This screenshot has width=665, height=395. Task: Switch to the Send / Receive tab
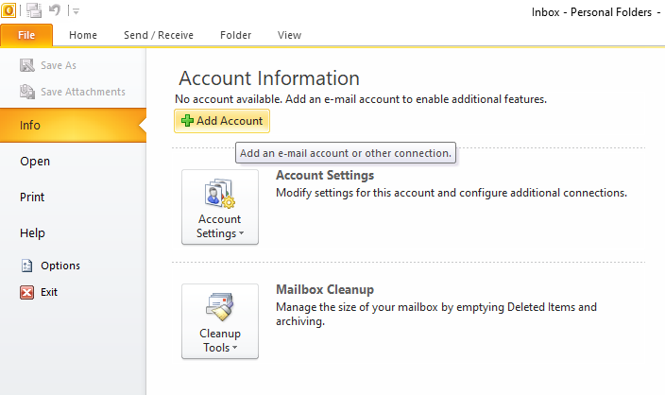click(159, 35)
